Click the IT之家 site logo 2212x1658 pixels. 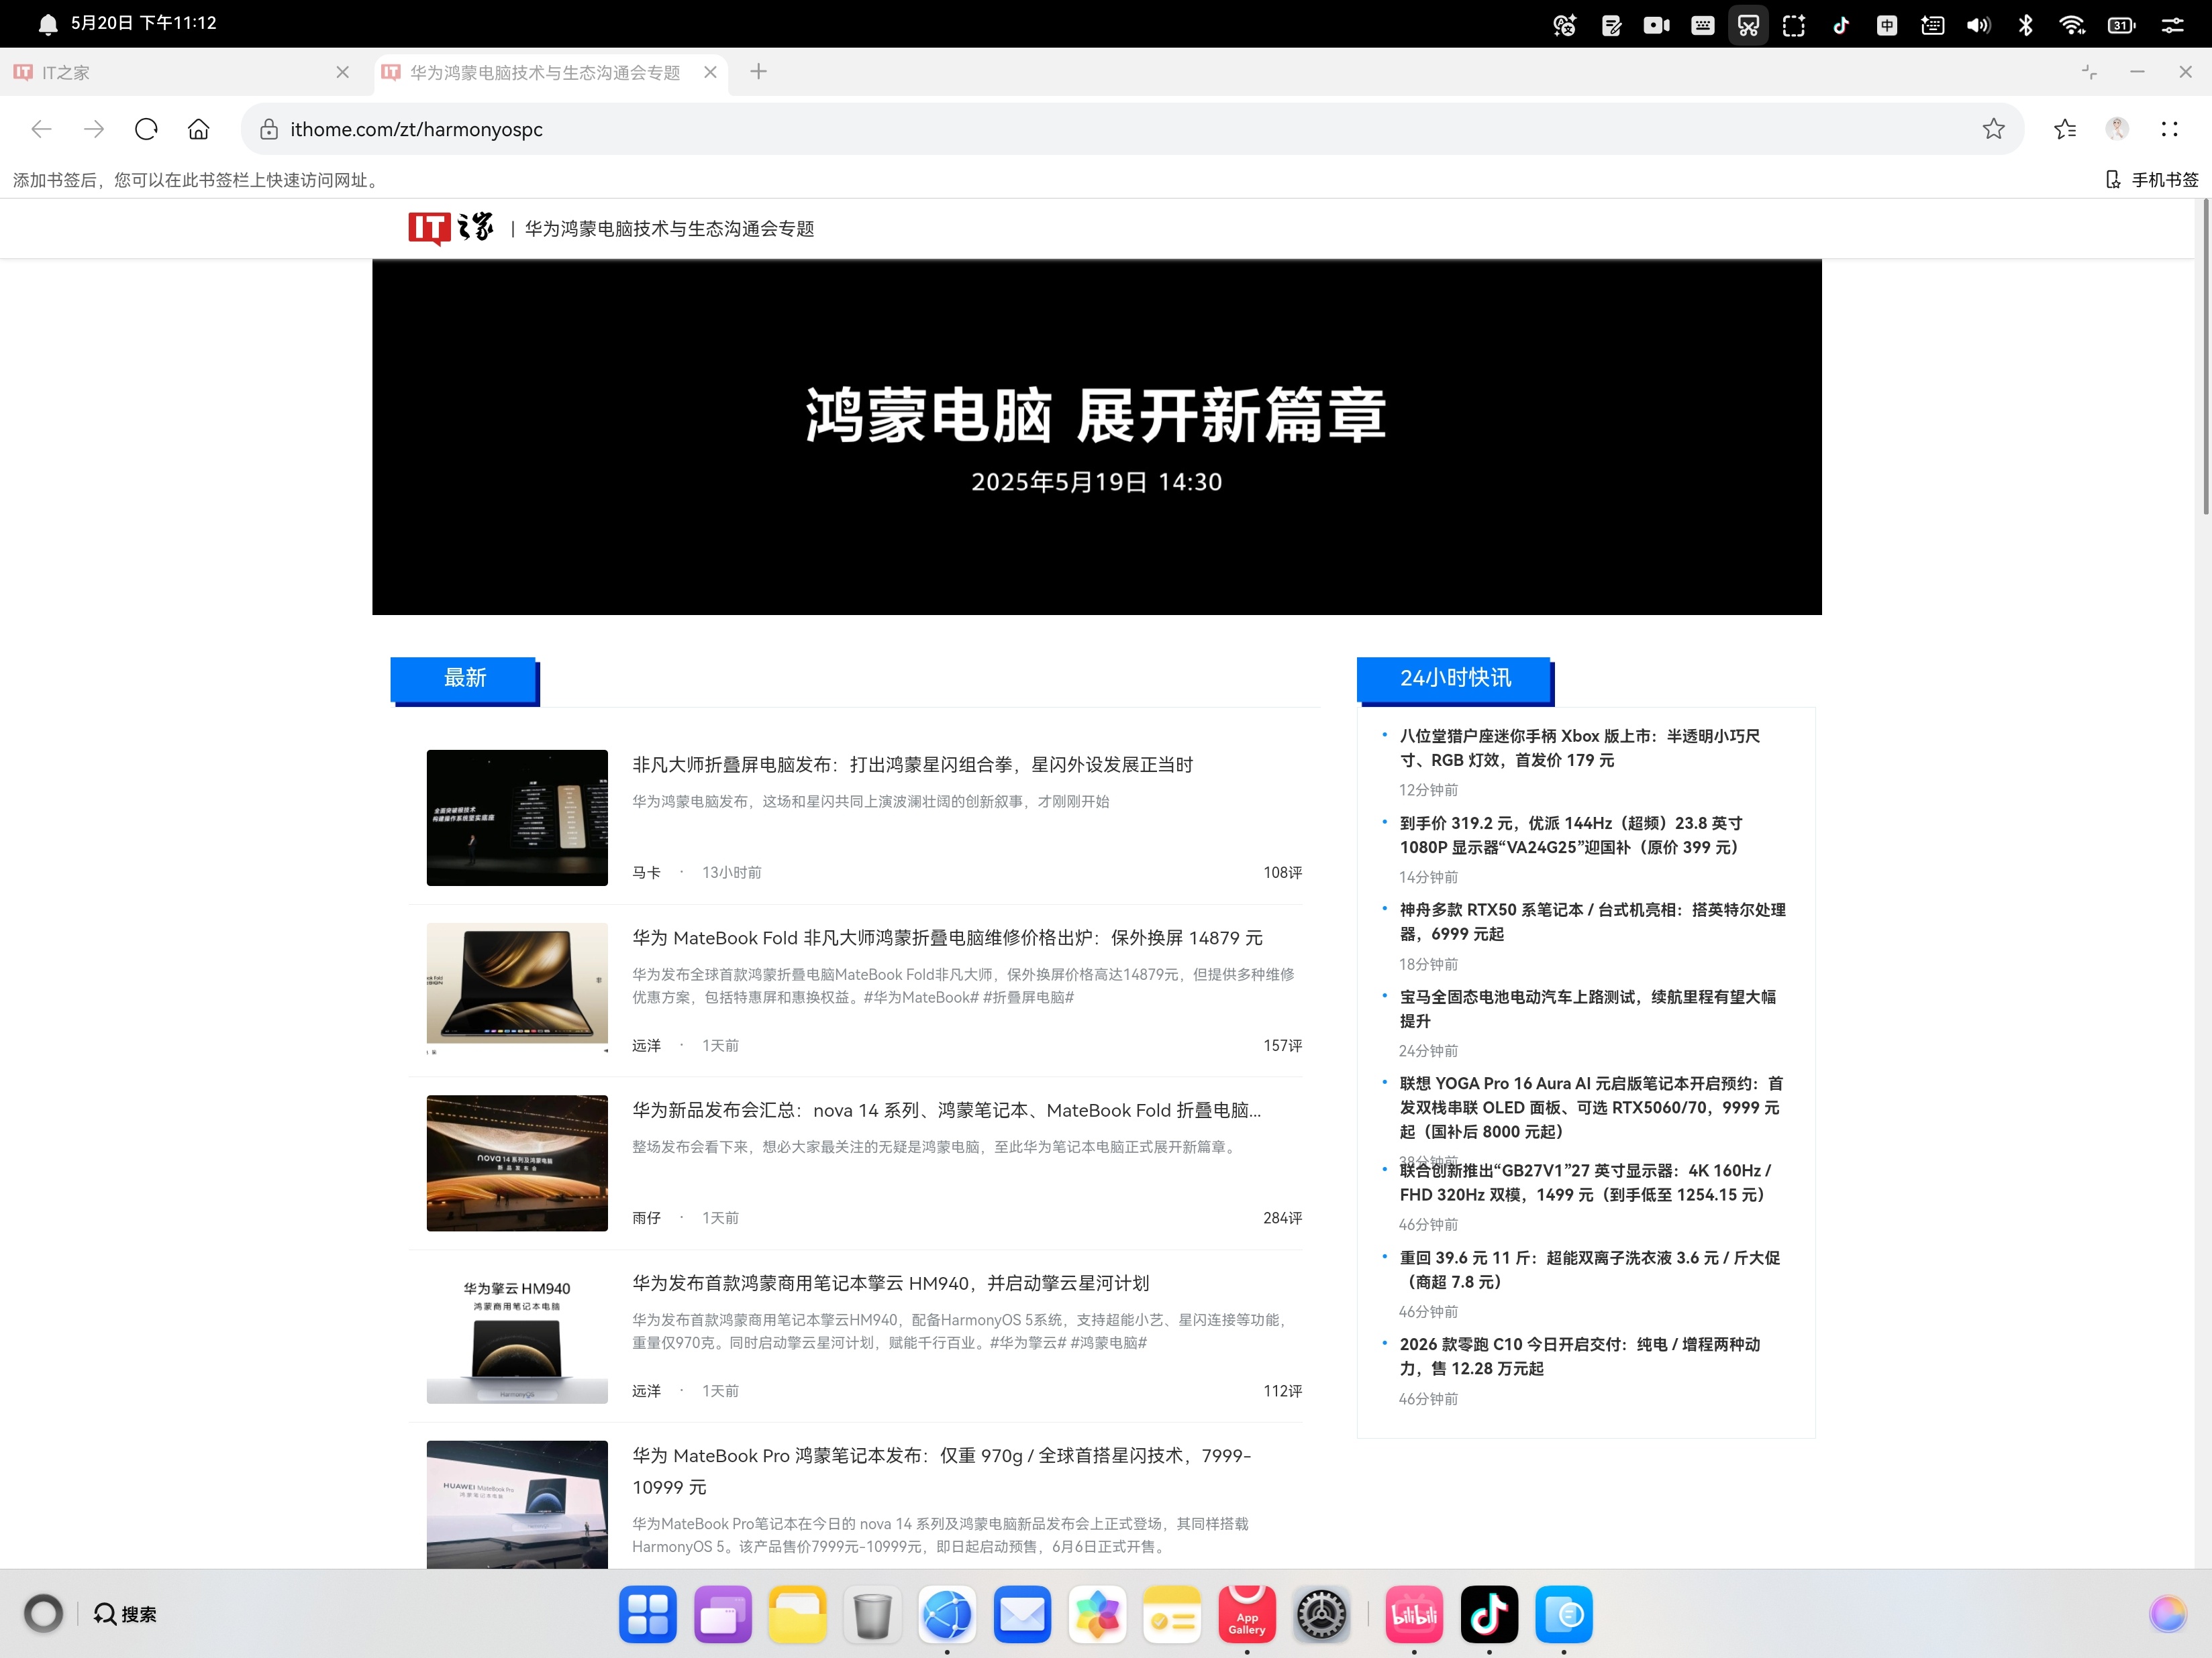451,229
